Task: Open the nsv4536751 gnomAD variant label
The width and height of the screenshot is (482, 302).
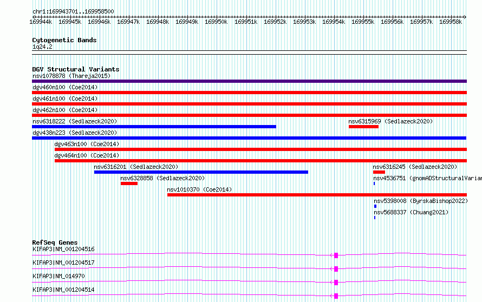Action: point(428,178)
